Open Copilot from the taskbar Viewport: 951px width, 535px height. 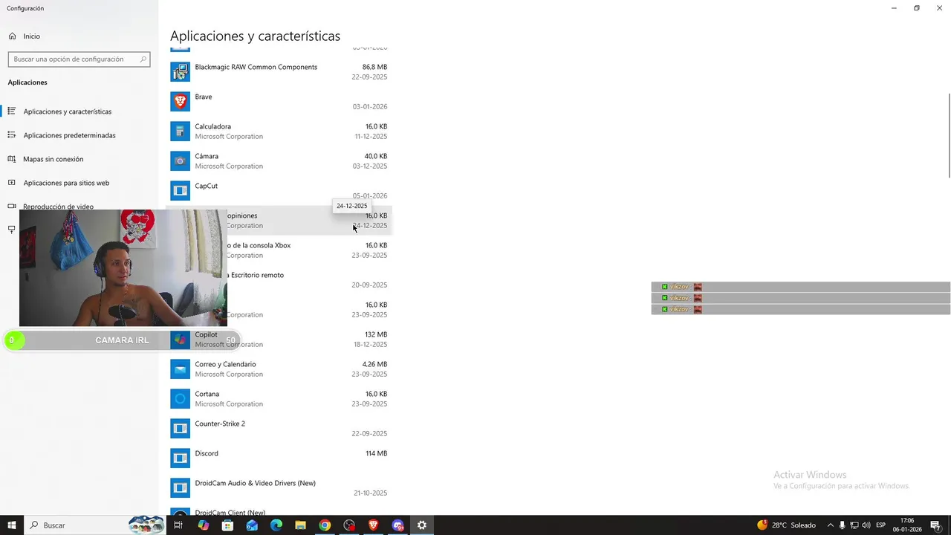203,525
